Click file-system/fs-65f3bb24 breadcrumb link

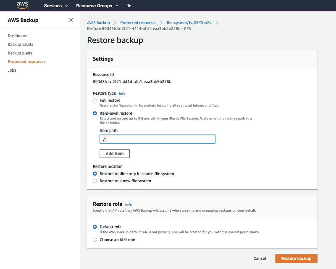pos(189,23)
